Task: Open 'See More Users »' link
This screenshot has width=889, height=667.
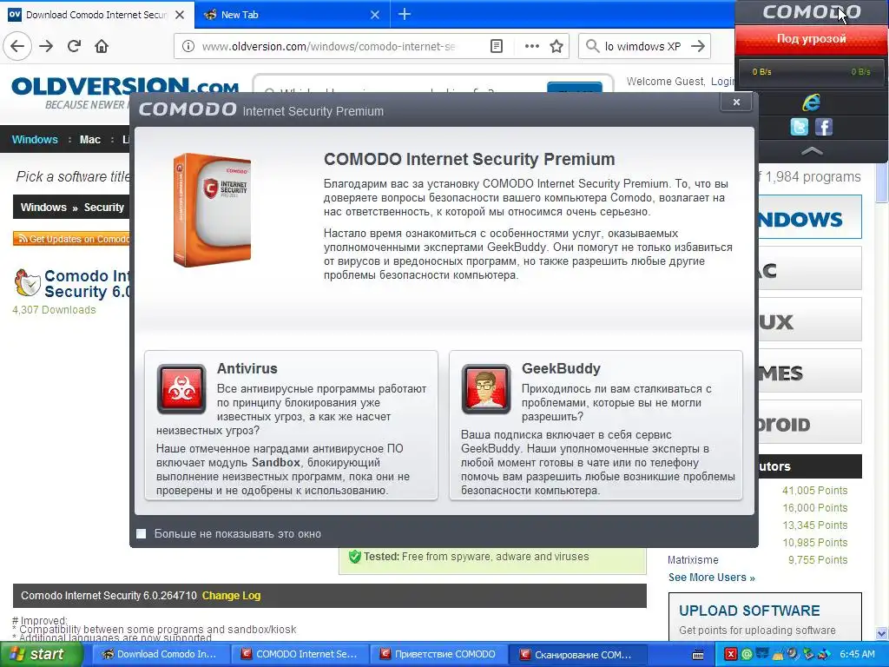Action: [712, 578]
